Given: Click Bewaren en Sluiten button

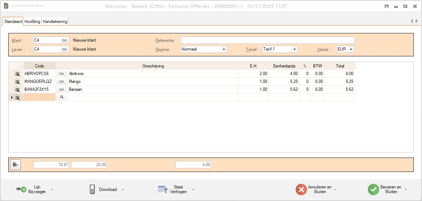Looking at the screenshot, I should [385, 190].
